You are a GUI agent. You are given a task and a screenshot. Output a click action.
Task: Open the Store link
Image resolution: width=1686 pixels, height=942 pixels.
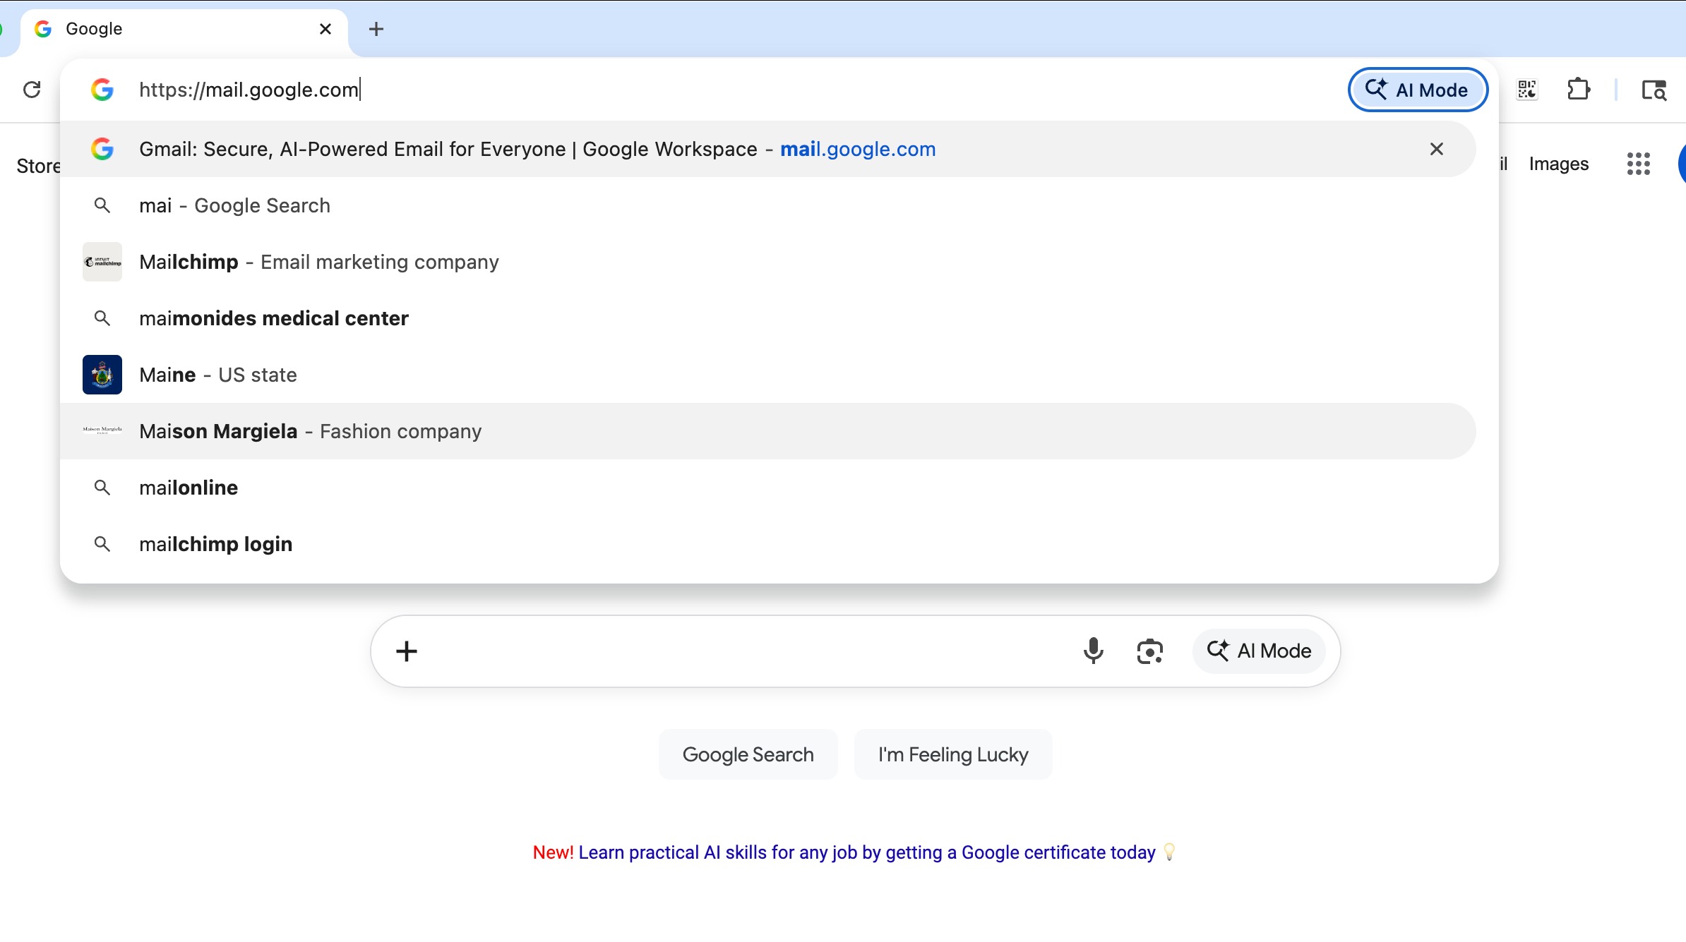point(38,166)
